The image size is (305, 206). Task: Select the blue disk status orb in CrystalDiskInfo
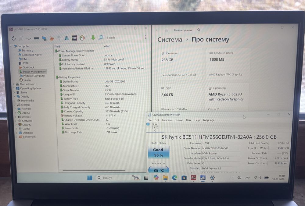pyautogui.click(x=148, y=124)
